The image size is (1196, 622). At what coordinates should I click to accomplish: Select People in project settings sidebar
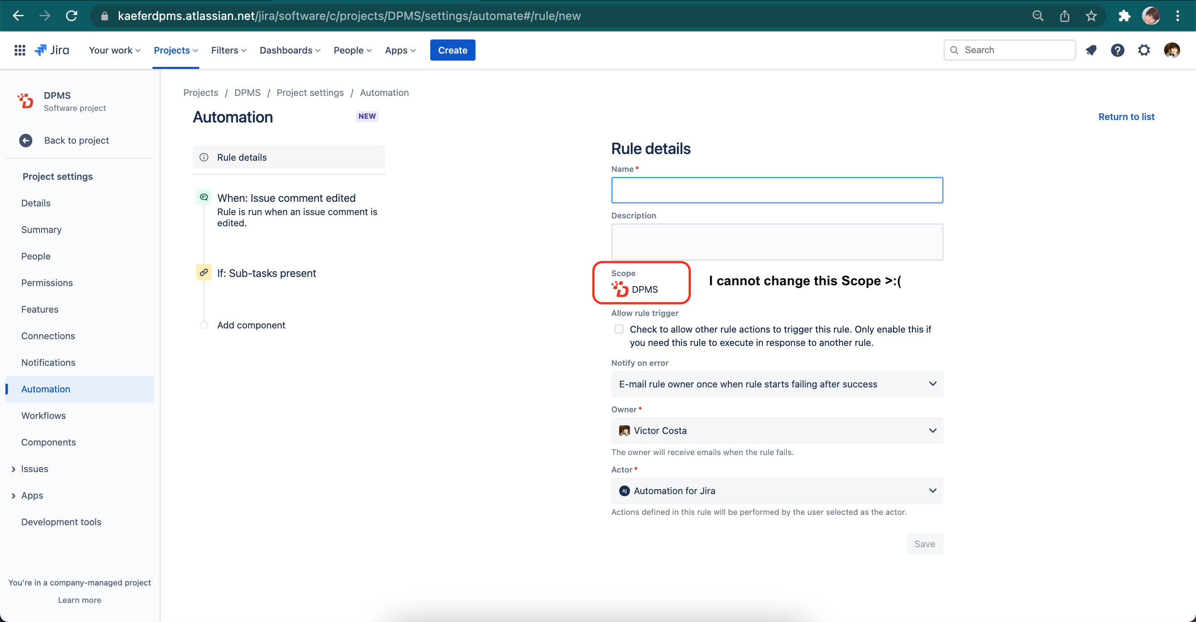[x=36, y=256]
